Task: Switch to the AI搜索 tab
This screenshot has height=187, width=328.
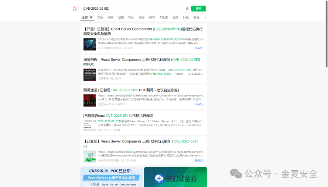Action: tap(164, 17)
